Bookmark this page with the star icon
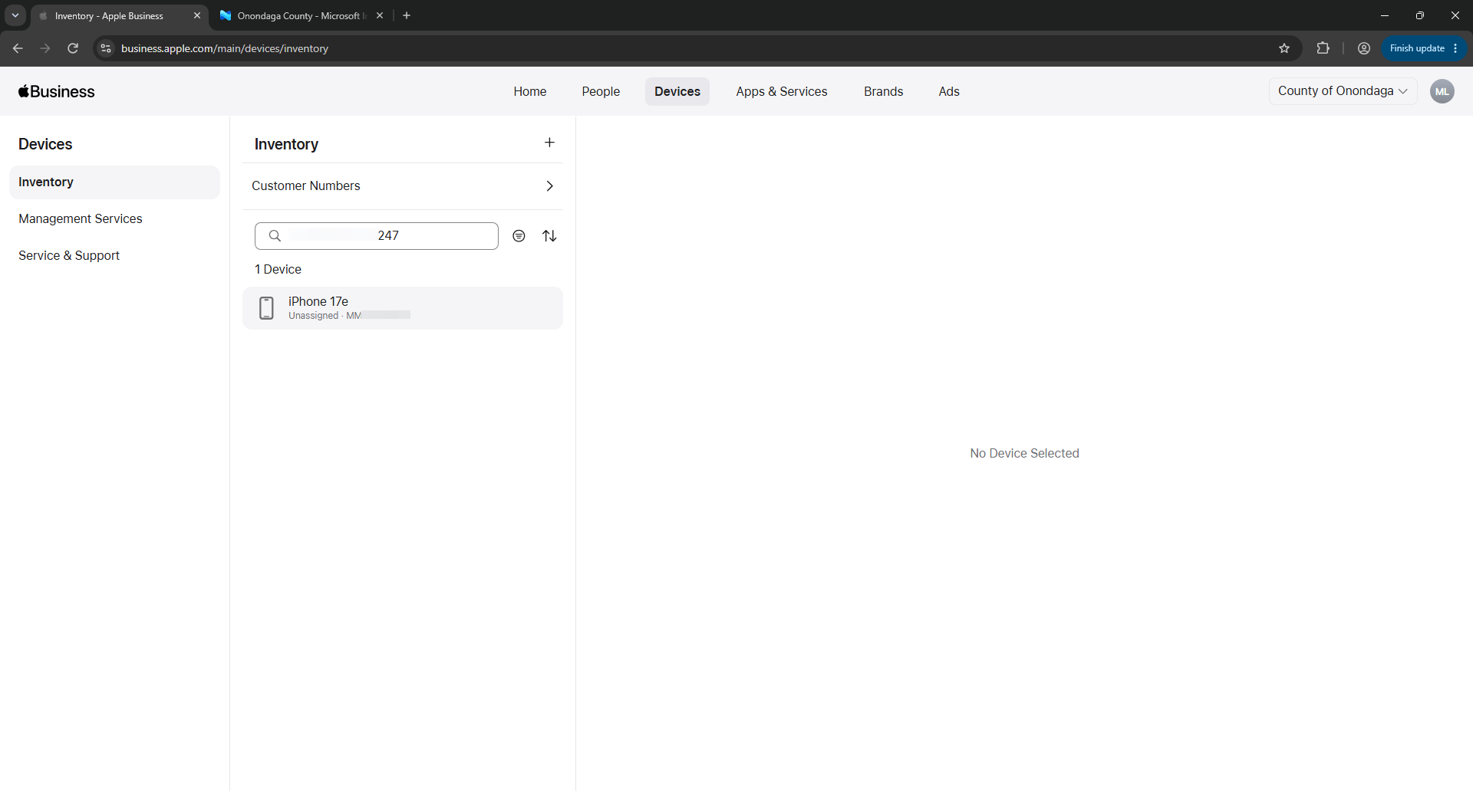 pos(1284,48)
